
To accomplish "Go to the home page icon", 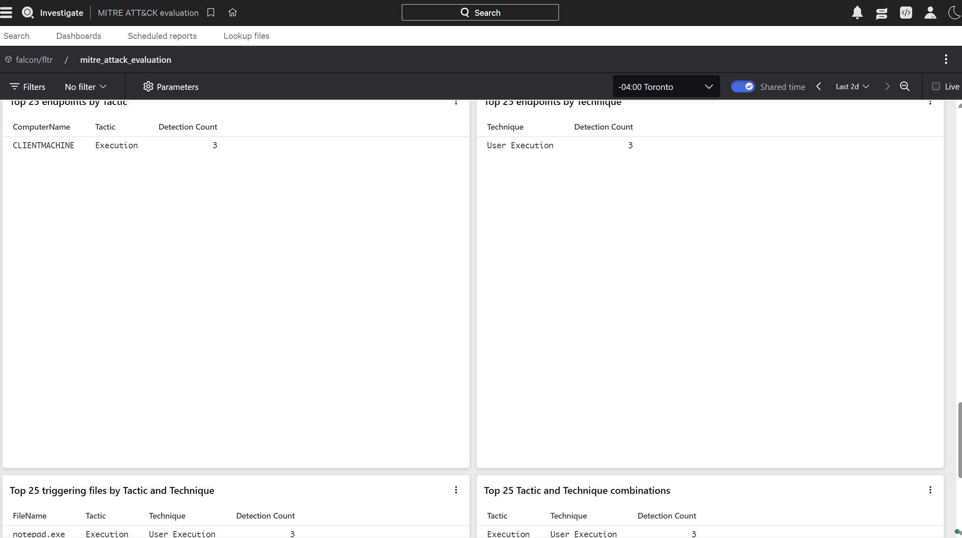I will [x=233, y=13].
